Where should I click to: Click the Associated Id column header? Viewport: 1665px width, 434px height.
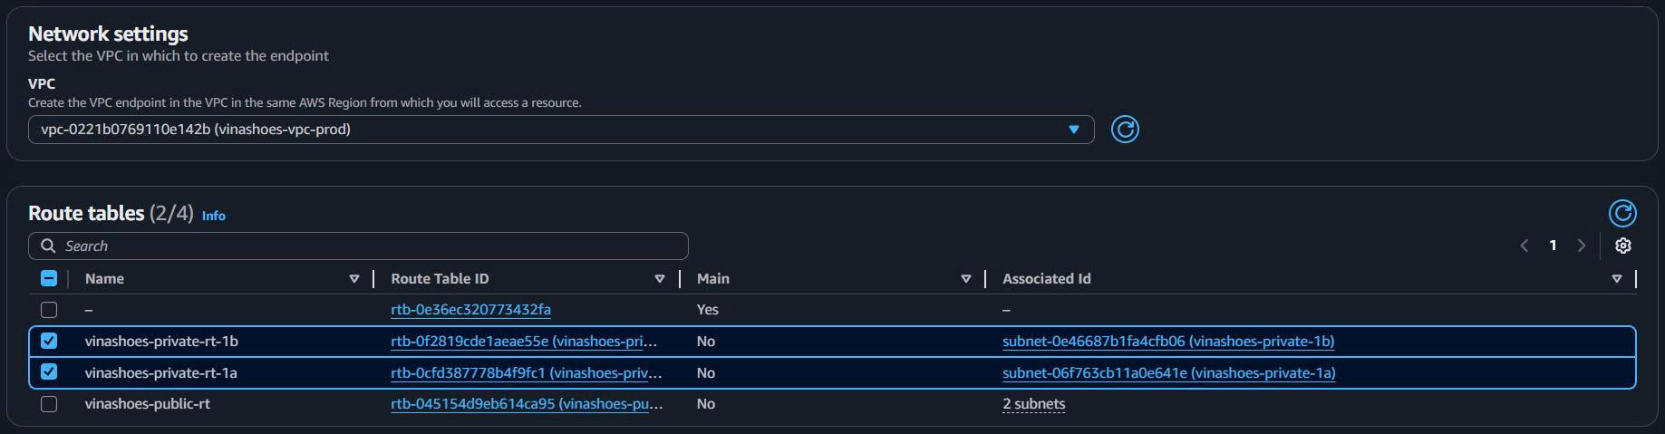(1046, 279)
